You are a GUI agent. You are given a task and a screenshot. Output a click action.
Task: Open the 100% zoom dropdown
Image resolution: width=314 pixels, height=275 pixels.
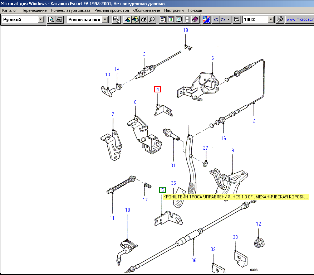tap(271, 20)
